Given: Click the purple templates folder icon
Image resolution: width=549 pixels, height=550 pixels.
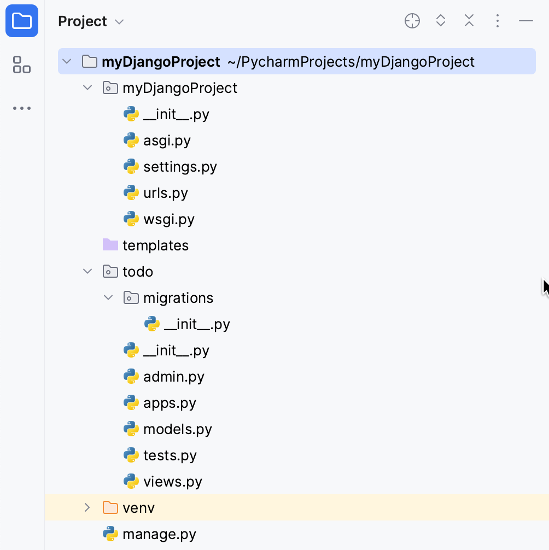Looking at the screenshot, I should click(x=110, y=245).
